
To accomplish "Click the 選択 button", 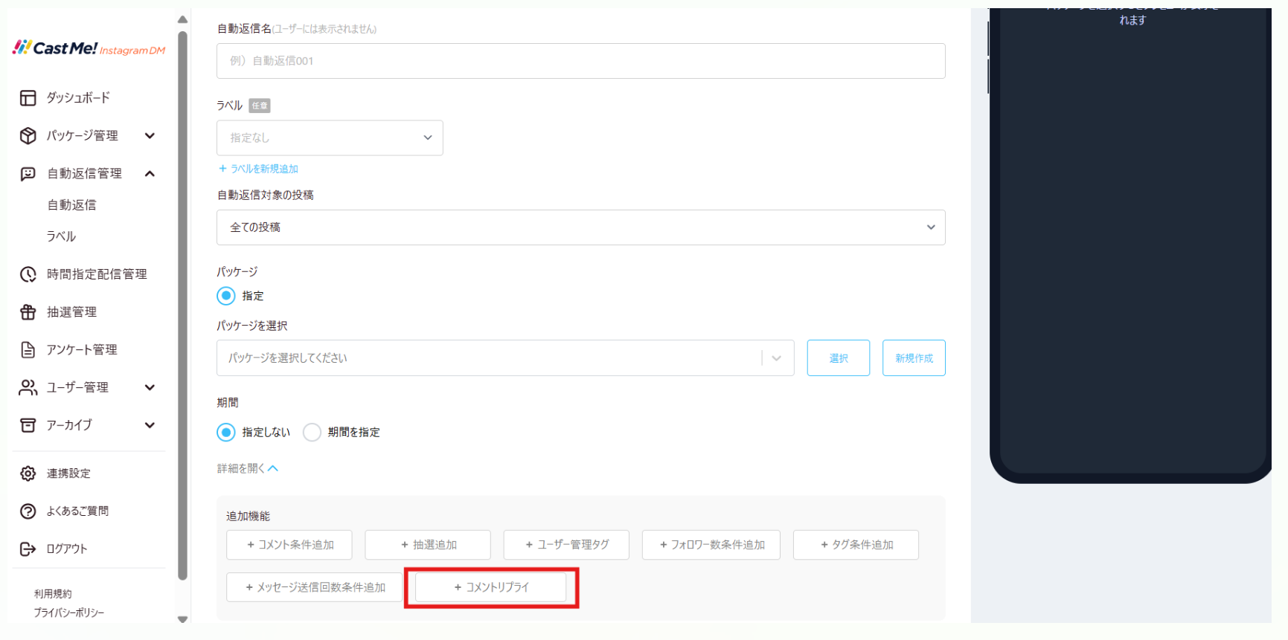I will [839, 358].
